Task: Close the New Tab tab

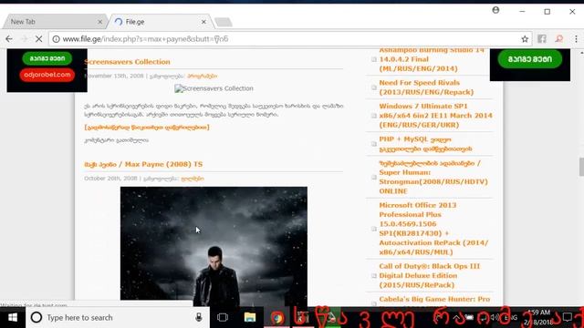Action: coord(99,22)
